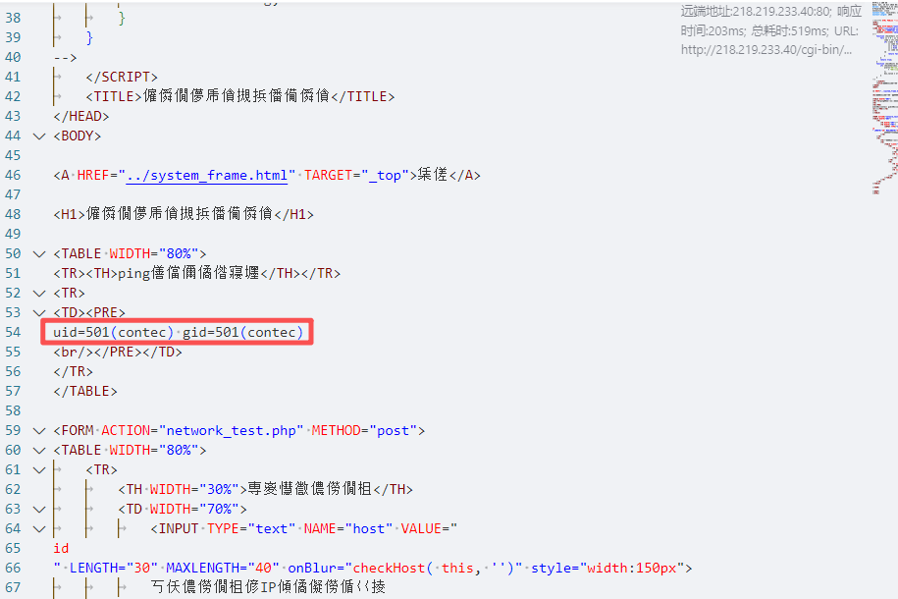Collapse the INPUT fold on line 64
Viewport: 898px width, 599px height.
pos(39,528)
